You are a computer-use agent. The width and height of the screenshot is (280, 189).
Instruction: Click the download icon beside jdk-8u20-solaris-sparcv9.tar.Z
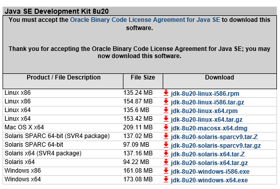(166, 136)
